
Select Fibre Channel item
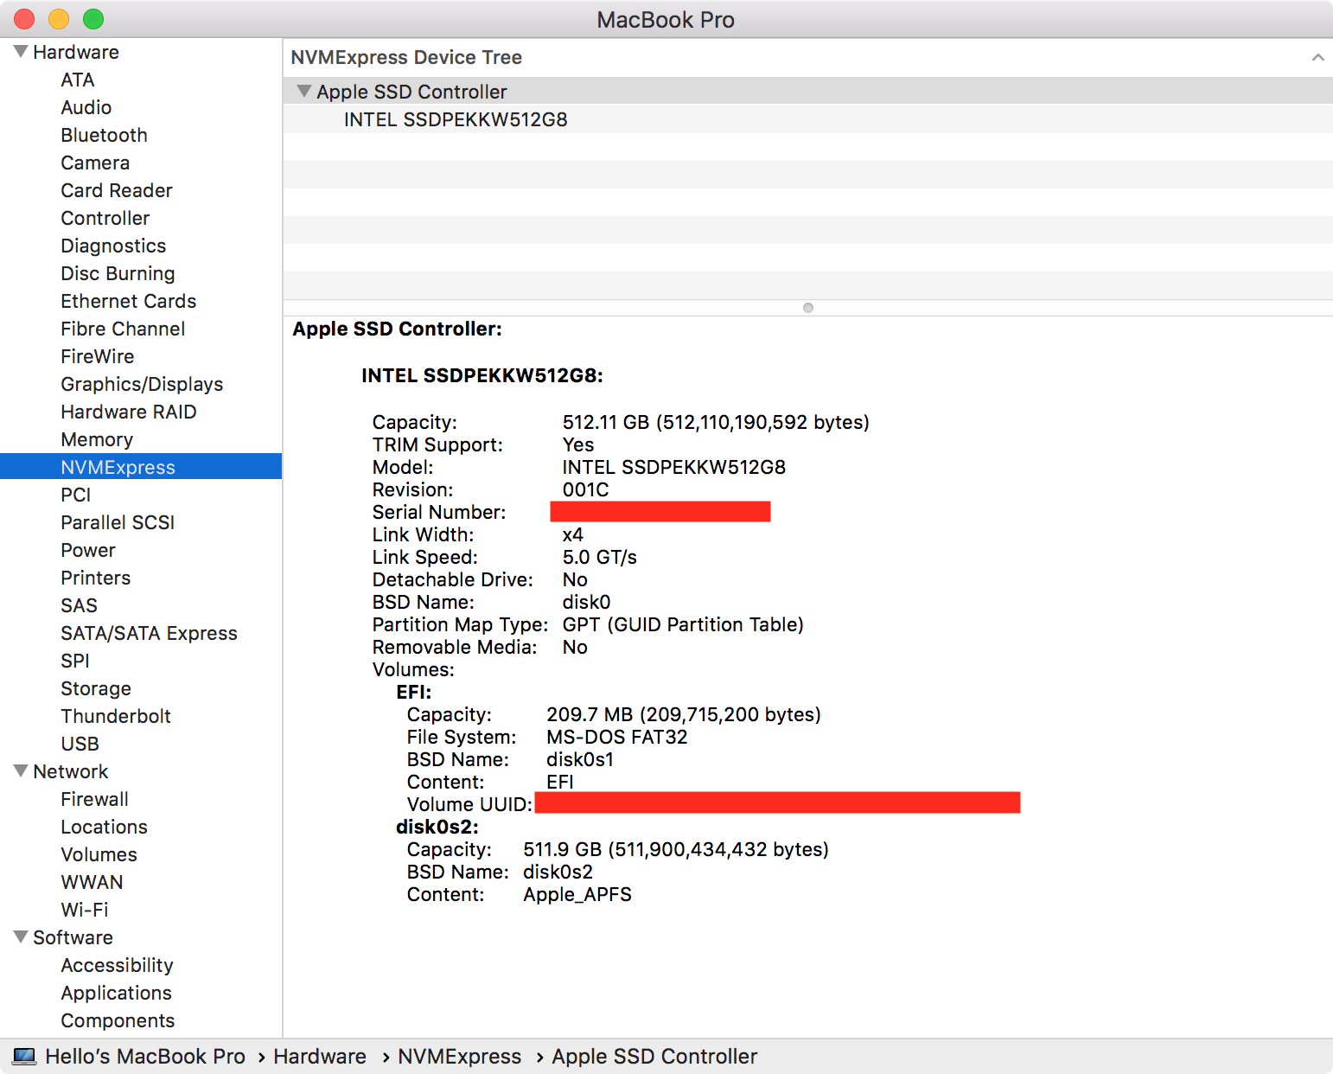[123, 329]
